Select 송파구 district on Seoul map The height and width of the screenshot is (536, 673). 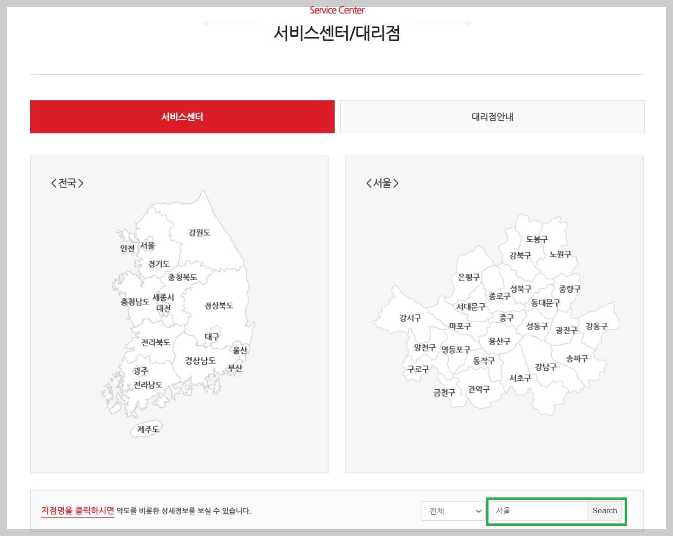[x=577, y=359]
